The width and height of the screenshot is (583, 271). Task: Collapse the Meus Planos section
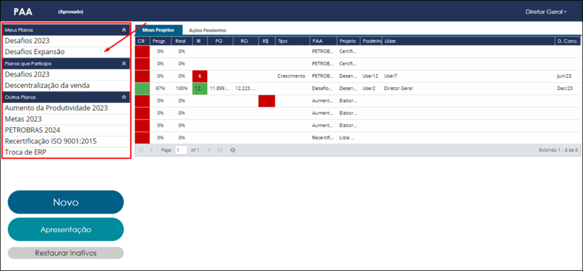[x=124, y=30]
